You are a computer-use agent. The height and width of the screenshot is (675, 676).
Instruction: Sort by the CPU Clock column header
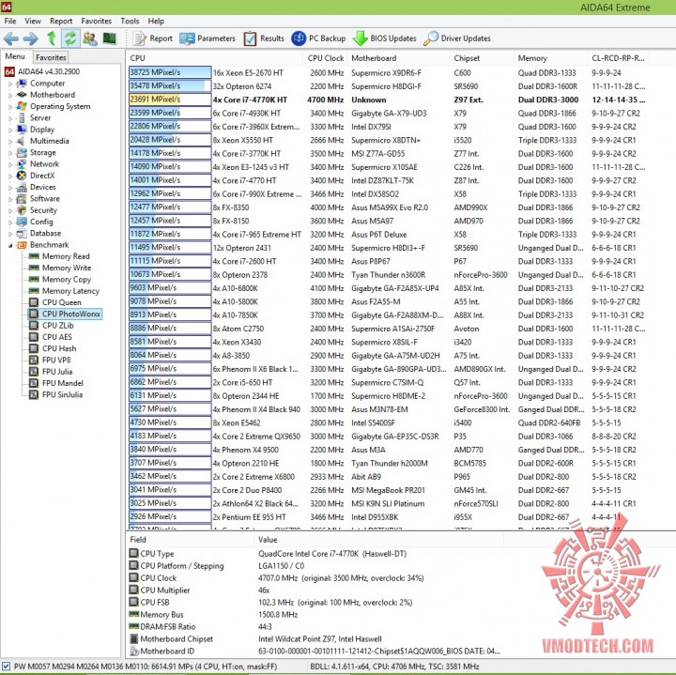[325, 58]
